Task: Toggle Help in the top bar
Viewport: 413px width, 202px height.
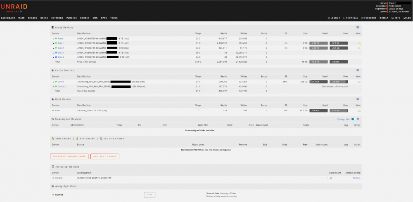Action: pos(384,18)
